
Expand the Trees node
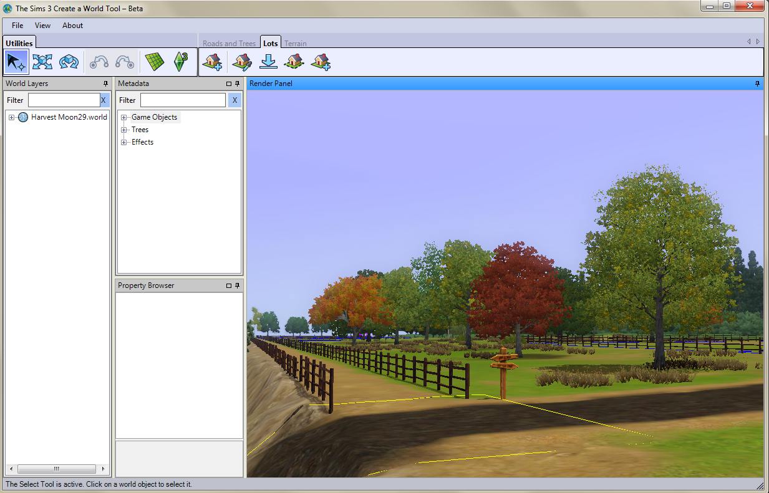click(123, 130)
